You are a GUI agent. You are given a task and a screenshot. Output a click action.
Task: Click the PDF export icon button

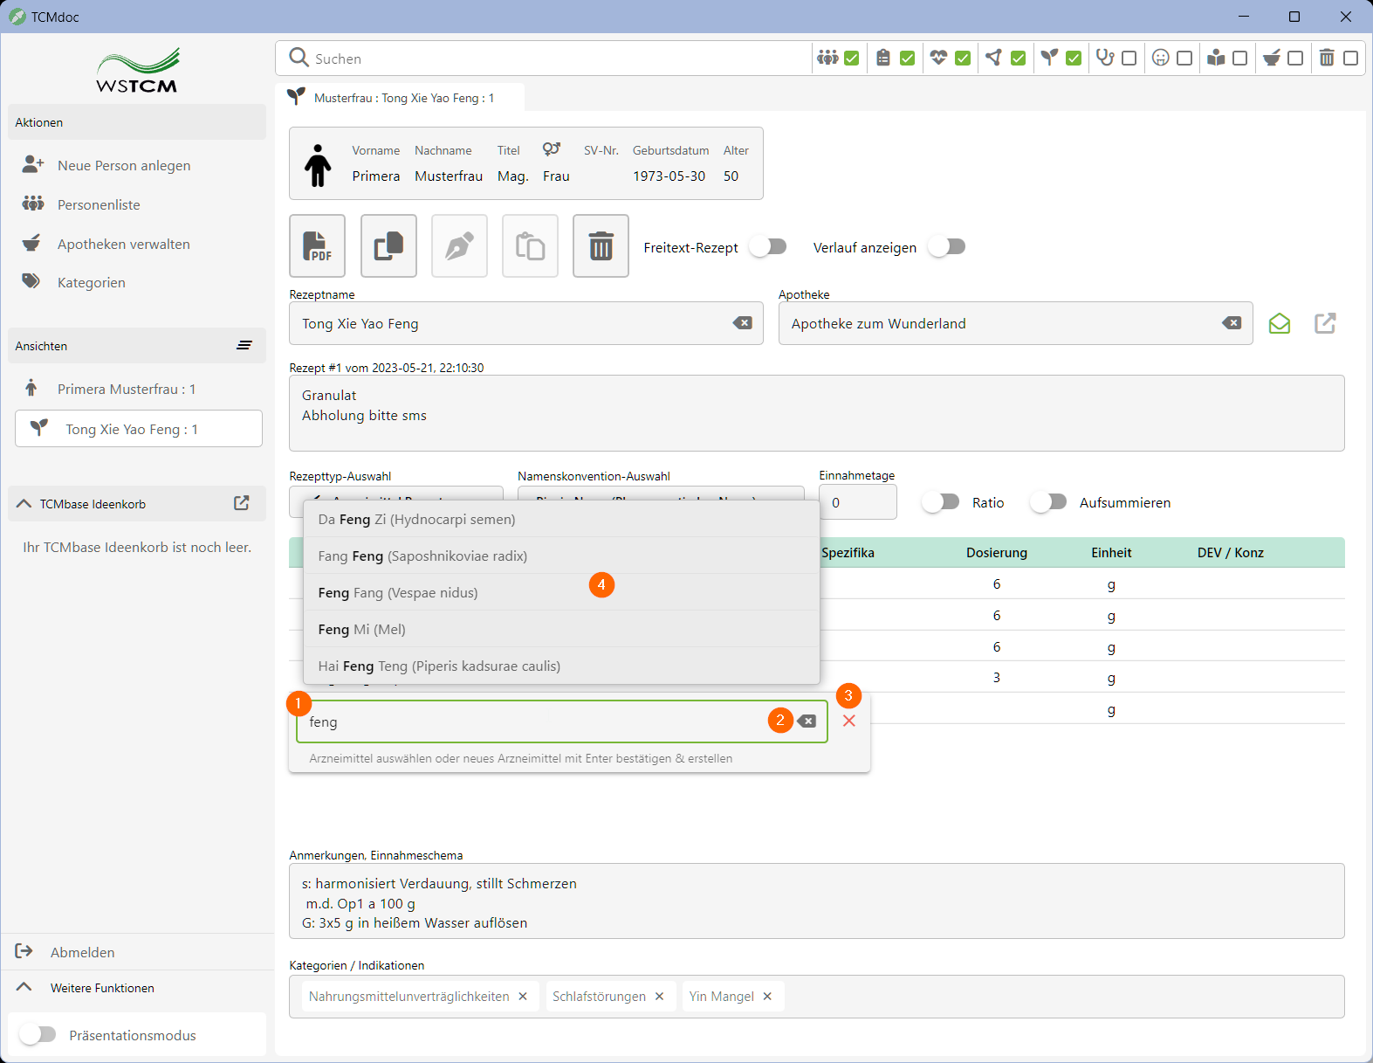pyautogui.click(x=317, y=246)
